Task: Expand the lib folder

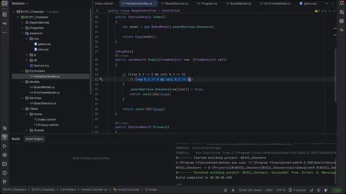Action: (26, 60)
